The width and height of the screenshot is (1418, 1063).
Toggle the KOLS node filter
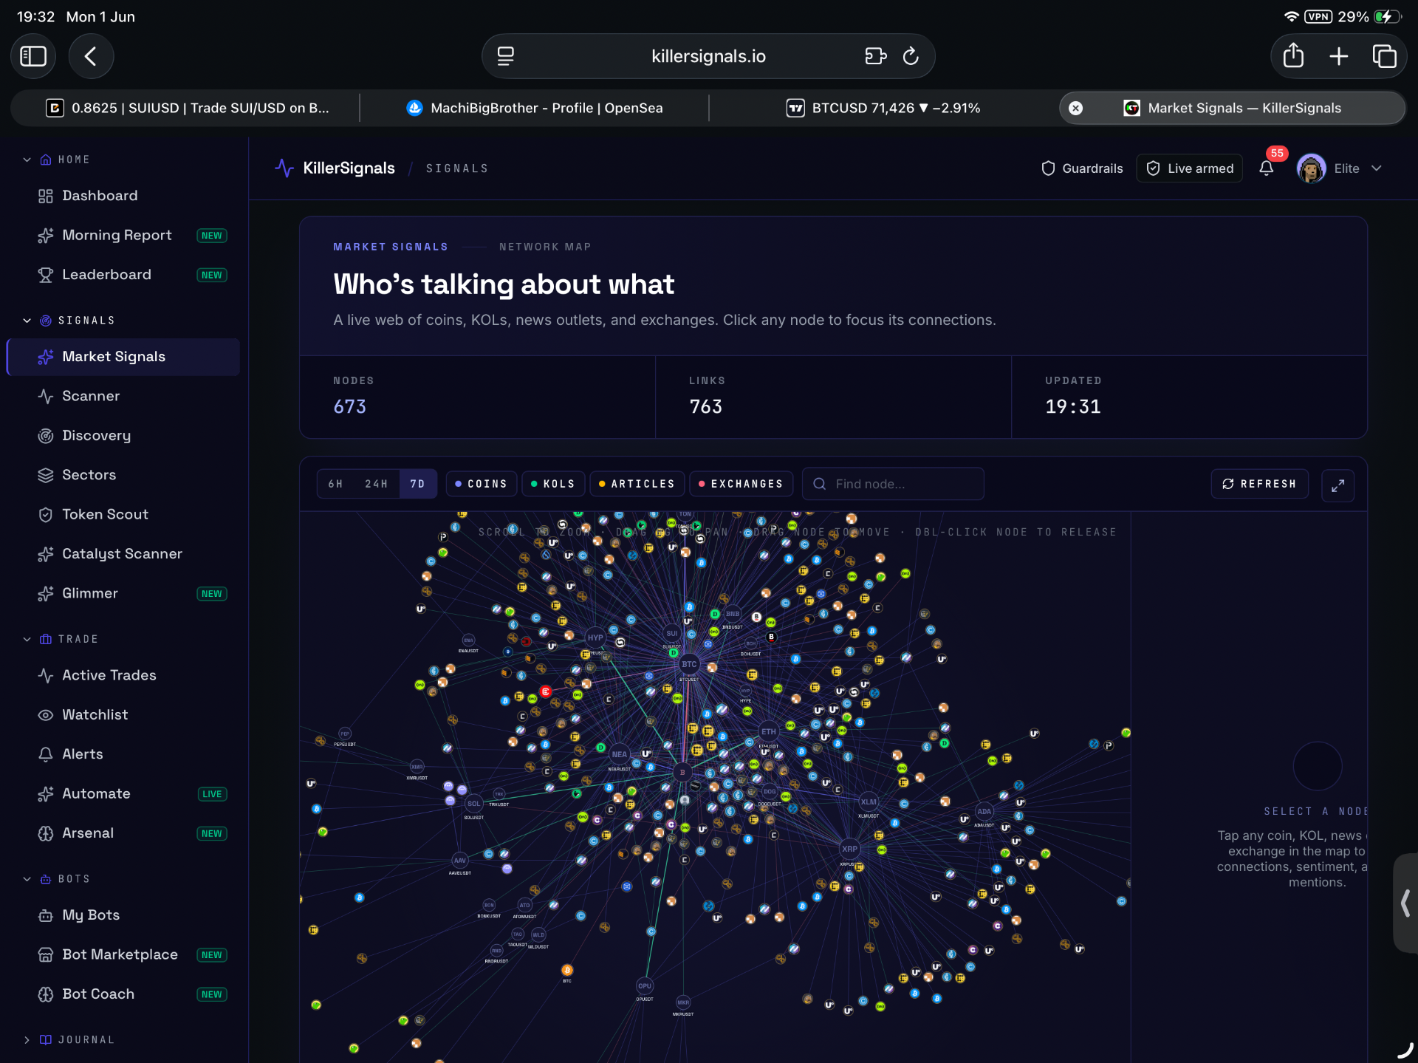[x=553, y=484]
